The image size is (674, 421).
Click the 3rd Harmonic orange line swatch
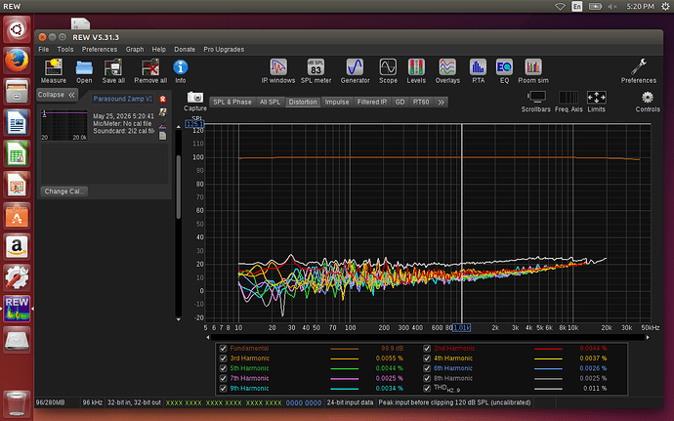pos(344,358)
